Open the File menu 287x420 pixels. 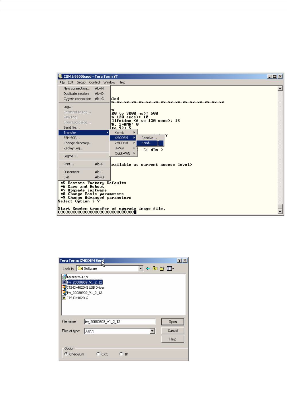(x=62, y=82)
